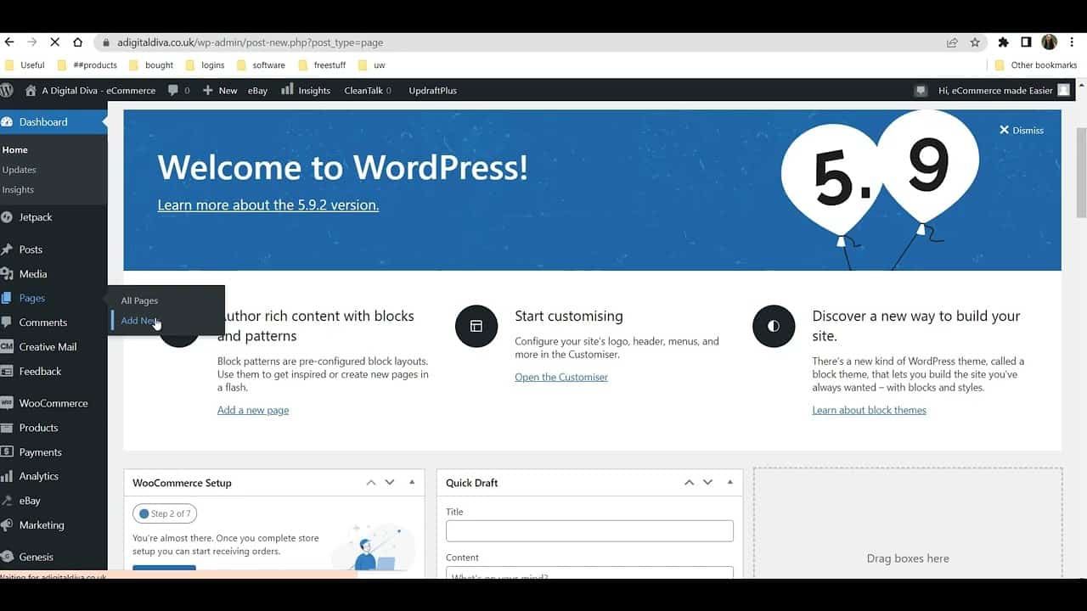
Task: Open UpdraftPlus in the admin bar
Action: coord(432,90)
